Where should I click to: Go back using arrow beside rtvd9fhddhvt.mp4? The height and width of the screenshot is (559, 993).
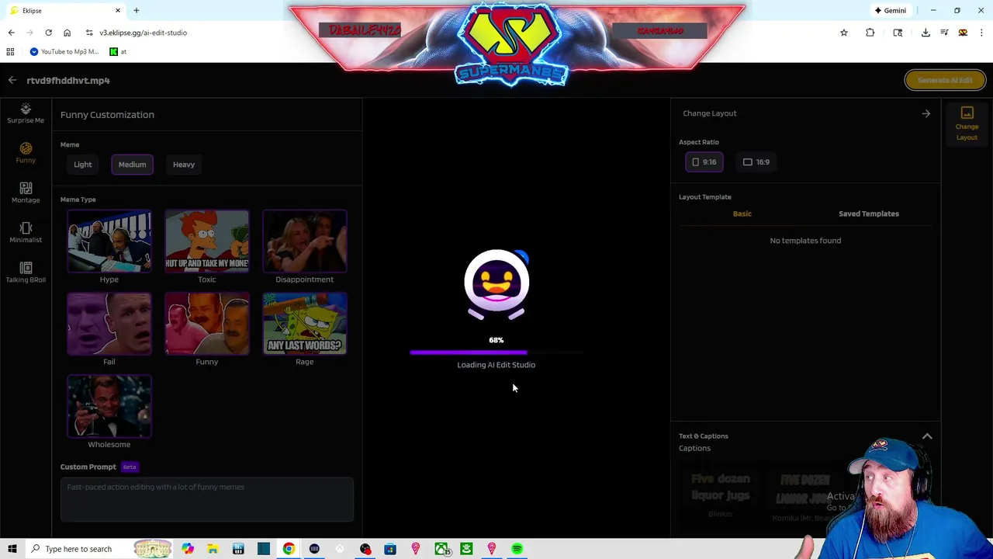pyautogui.click(x=12, y=80)
